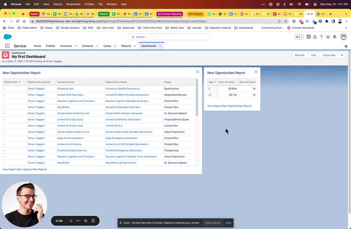Image resolution: width=351 pixels, height=229 pixels.
Task: Click the browser Reload button
Action: tap(18, 21)
